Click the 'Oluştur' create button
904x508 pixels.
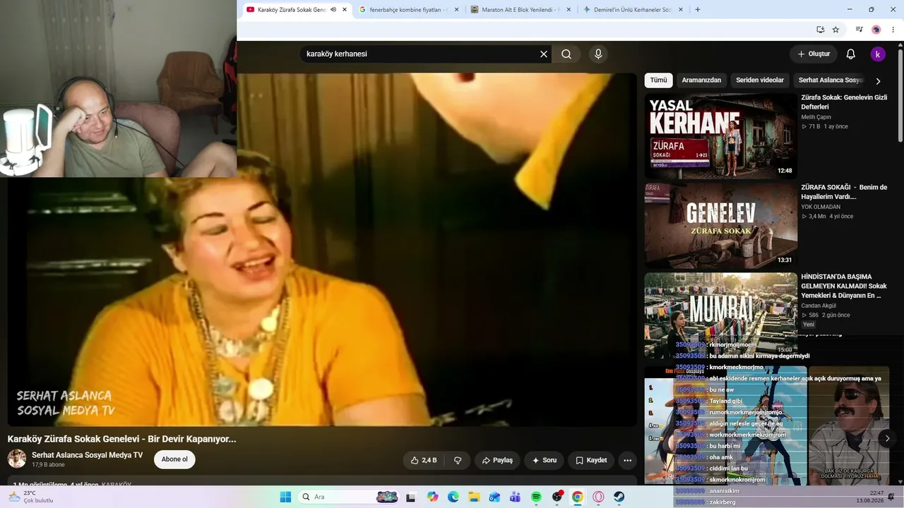(814, 54)
